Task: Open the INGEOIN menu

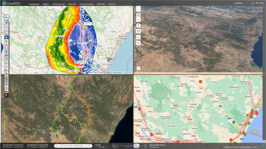Action: (101, 4)
